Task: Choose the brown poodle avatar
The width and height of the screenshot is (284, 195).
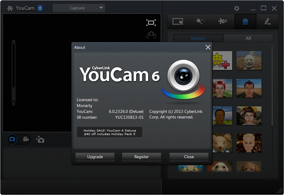Action: pos(249,166)
